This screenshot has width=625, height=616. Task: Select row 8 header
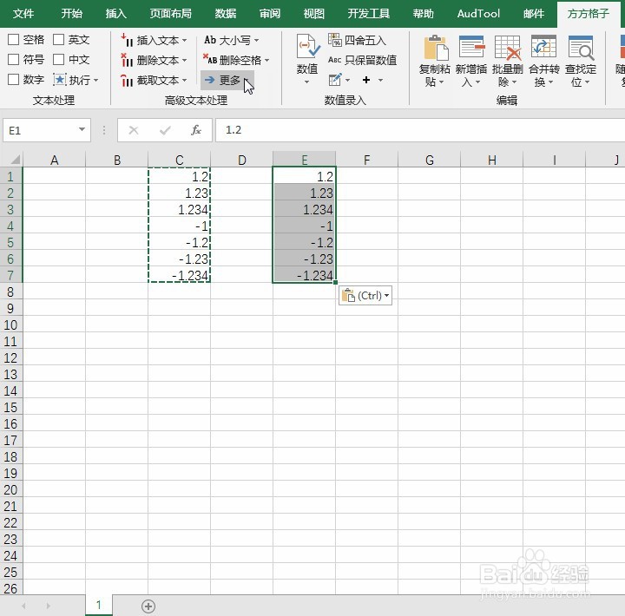[10, 292]
